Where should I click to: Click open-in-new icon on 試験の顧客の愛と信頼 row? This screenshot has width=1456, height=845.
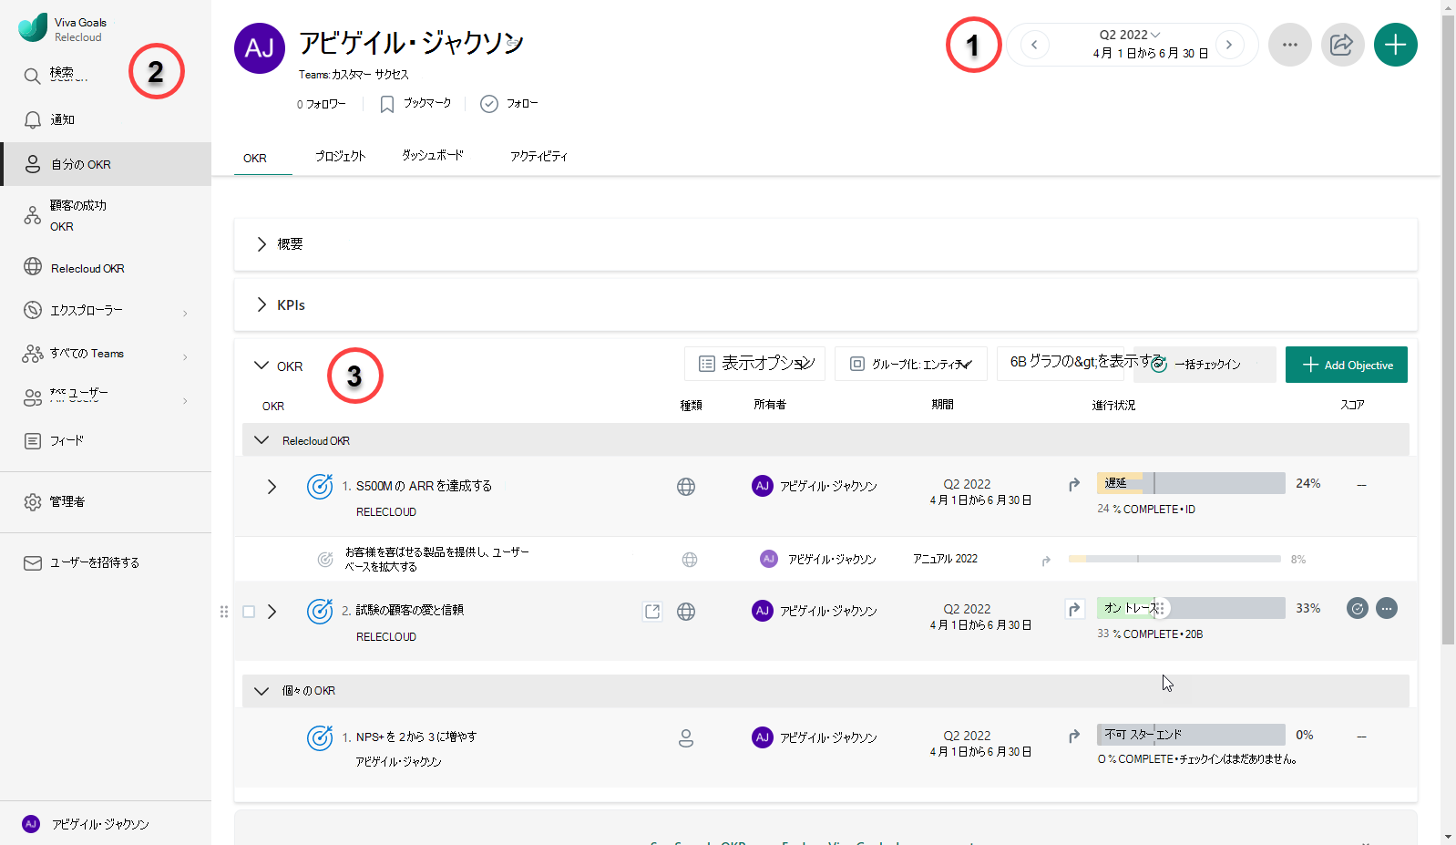point(652,612)
